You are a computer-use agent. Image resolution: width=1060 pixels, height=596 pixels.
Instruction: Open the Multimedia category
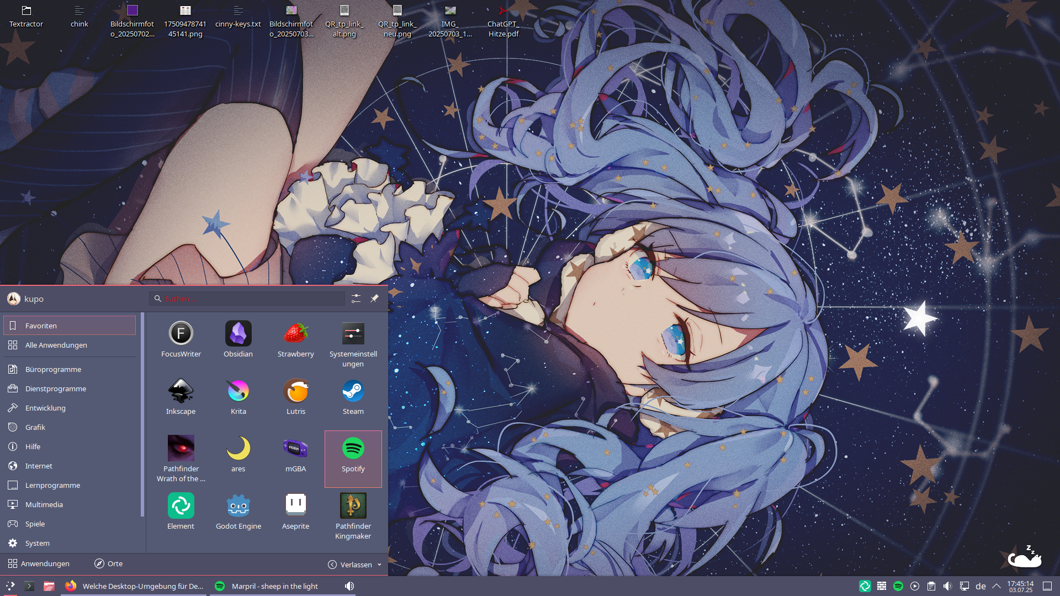point(44,504)
